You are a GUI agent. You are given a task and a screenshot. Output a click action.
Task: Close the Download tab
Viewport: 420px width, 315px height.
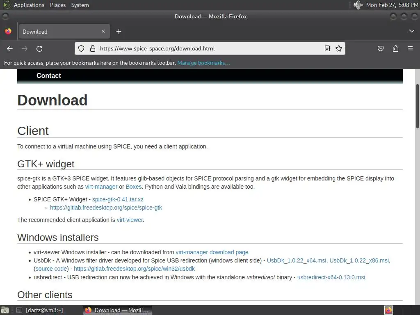coord(103,31)
